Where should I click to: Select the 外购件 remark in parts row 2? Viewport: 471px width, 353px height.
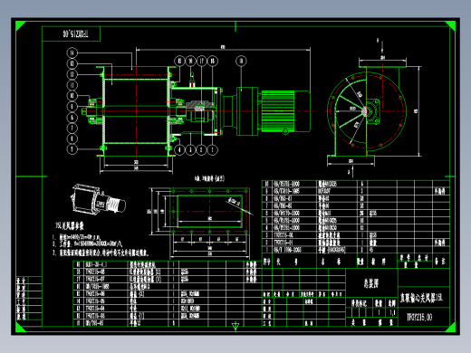440,243
